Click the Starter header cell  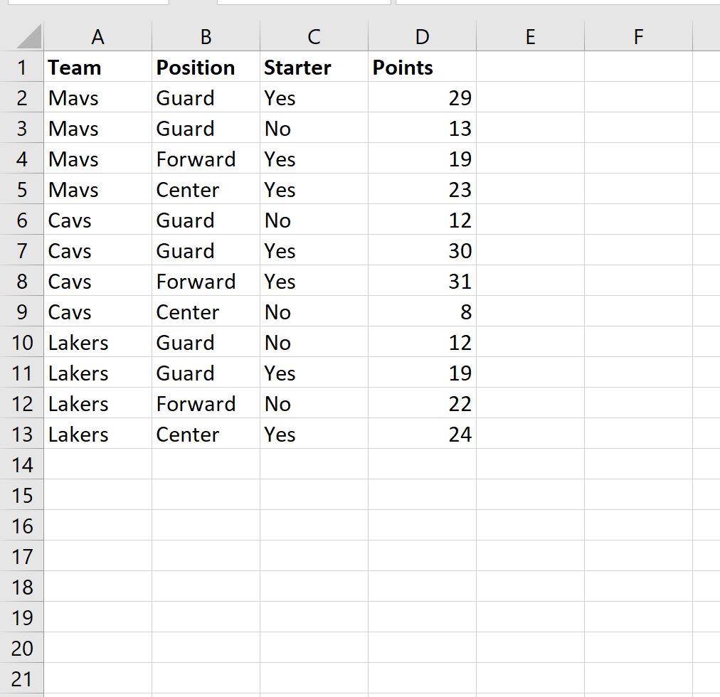click(x=314, y=67)
